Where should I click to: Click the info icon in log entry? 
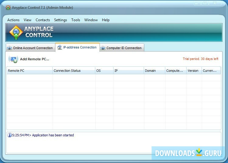pos(9,135)
